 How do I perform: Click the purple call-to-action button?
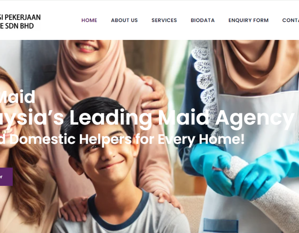[6, 177]
